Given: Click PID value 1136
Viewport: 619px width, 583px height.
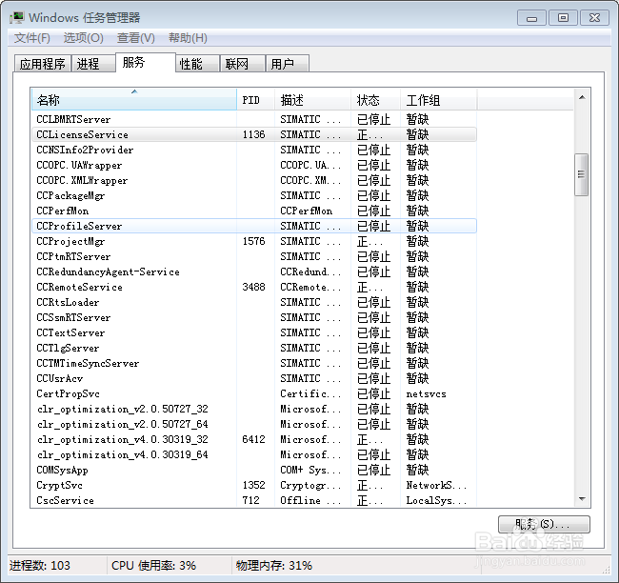Looking at the screenshot, I should coord(253,134).
